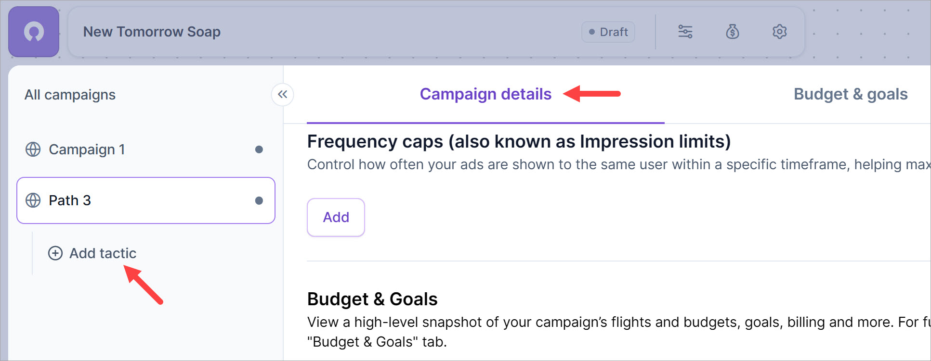Open the sliders adjustments icon in header
This screenshot has height=361, width=931.
pos(685,32)
